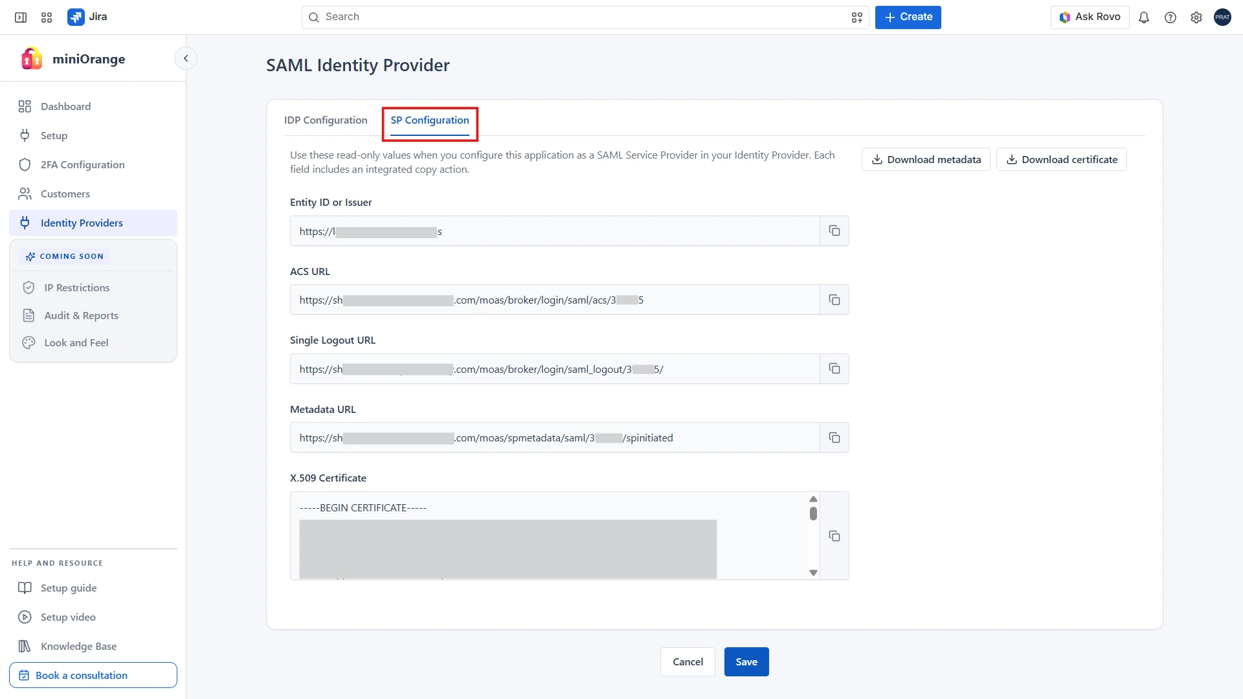This screenshot has width=1243, height=699.
Task: Open Jira settings gear
Action: point(1196,17)
